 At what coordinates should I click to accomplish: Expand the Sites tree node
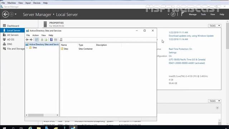click(27, 48)
